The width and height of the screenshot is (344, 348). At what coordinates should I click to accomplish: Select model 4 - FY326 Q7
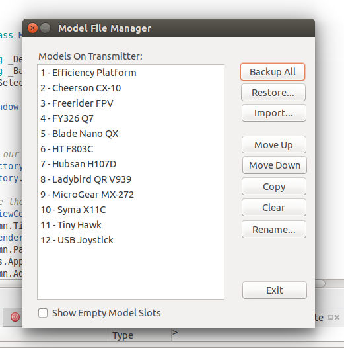click(x=131, y=118)
